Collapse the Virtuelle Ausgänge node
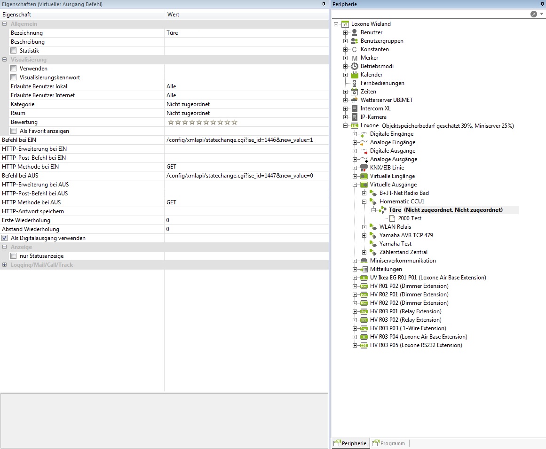The image size is (546, 449). (x=355, y=185)
